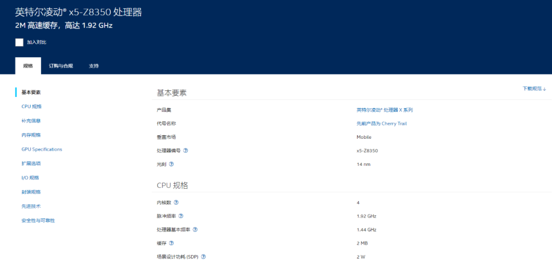The width and height of the screenshot is (552, 274).
Task: Click the 垂直市场 row label
Action: click(166, 137)
